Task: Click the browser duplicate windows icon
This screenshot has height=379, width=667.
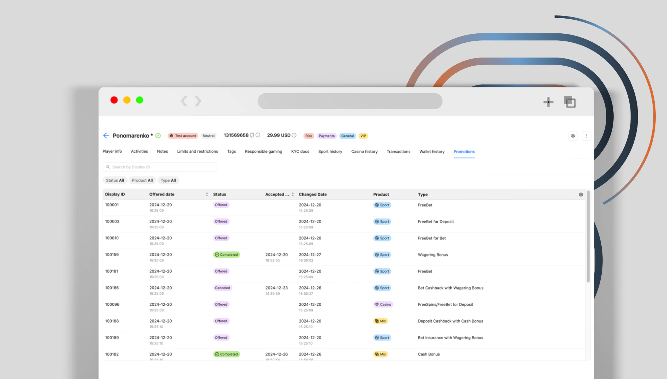Action: click(570, 102)
